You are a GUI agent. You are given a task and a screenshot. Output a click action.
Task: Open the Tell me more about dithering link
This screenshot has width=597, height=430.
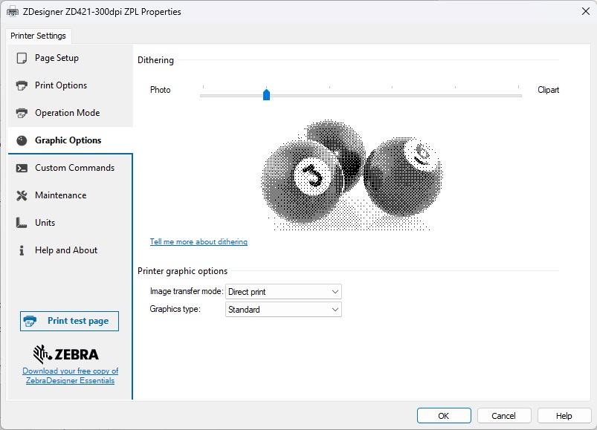[199, 242]
